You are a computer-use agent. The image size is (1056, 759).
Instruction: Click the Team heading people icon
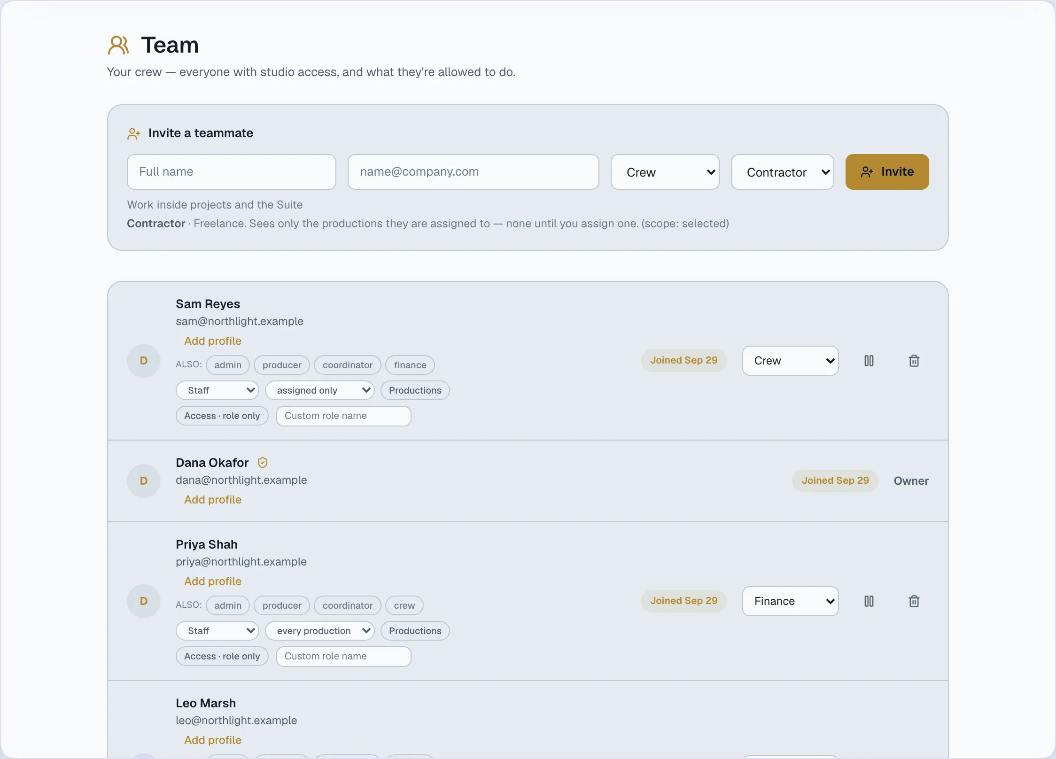[118, 45]
